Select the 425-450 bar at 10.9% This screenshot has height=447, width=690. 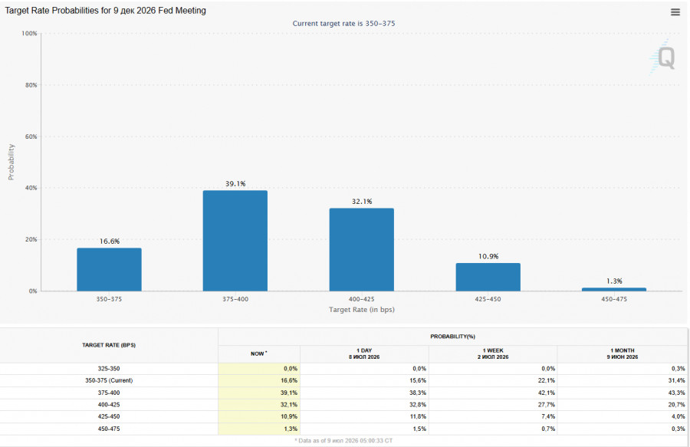pos(488,278)
